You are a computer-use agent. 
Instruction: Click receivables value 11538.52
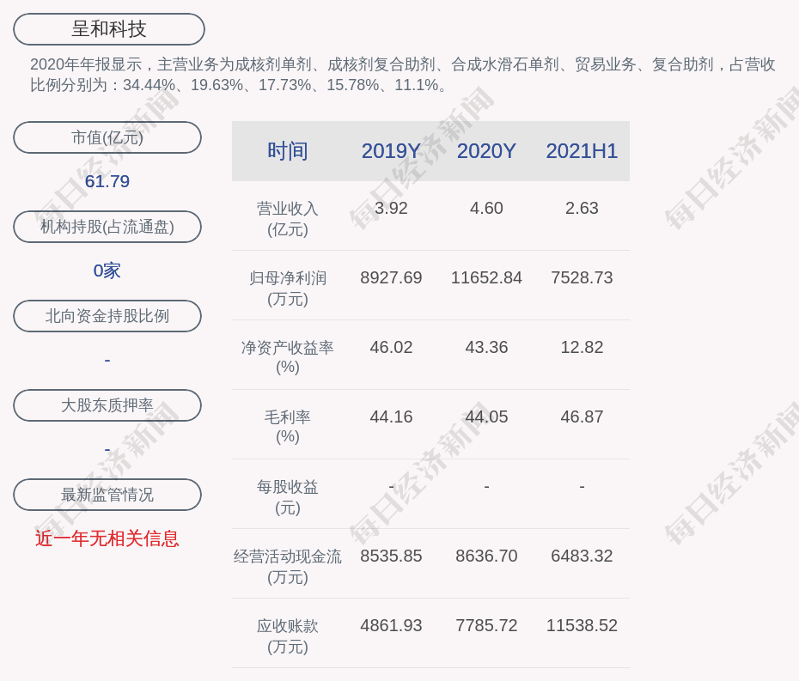click(582, 625)
